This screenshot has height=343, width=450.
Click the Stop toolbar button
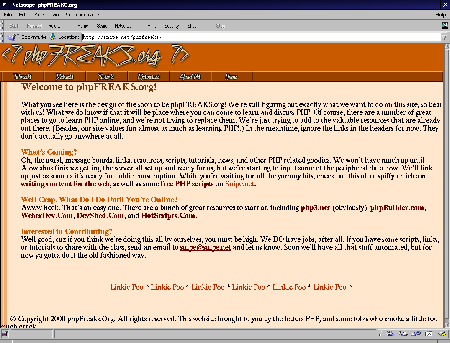coord(220,26)
